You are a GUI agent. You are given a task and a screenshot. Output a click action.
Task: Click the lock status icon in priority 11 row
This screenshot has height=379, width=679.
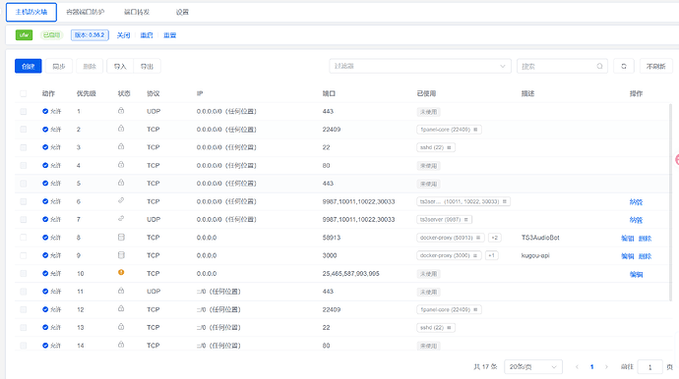point(121,291)
